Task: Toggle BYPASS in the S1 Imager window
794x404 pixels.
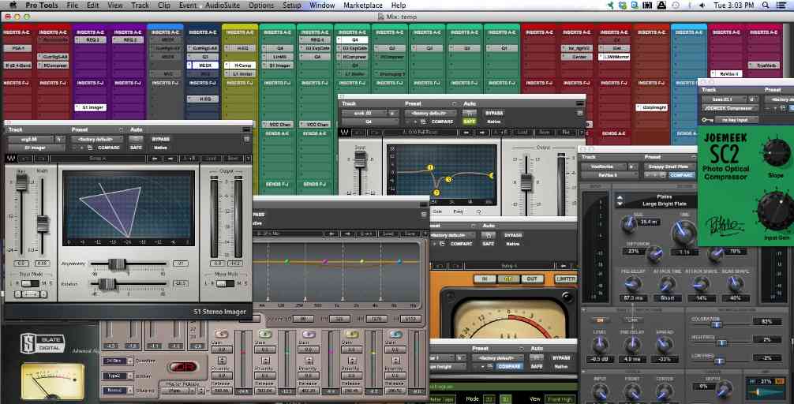Action: pos(160,139)
